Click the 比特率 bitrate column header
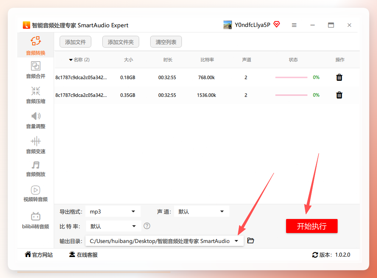 (x=207, y=60)
